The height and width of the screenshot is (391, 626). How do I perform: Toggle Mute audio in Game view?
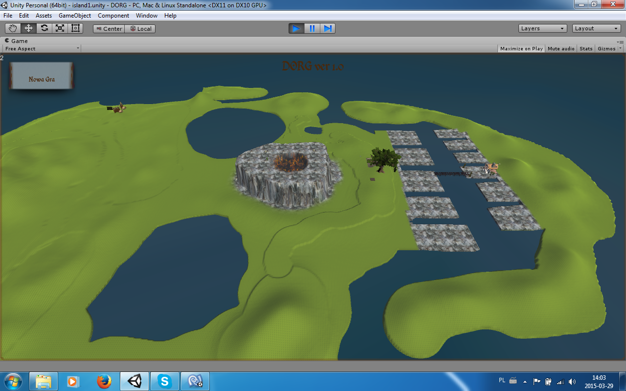pos(561,48)
